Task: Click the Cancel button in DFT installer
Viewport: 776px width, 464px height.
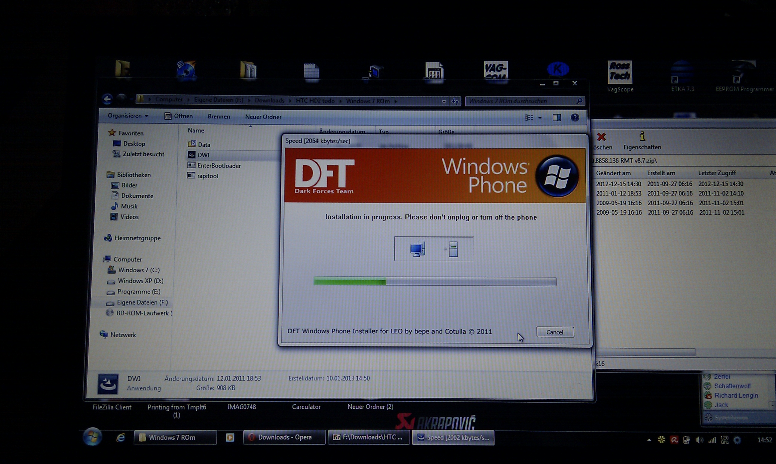Action: pos(555,332)
